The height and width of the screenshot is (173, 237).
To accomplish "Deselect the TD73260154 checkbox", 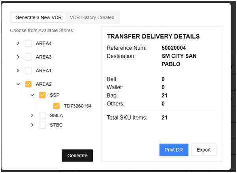I will (56, 106).
